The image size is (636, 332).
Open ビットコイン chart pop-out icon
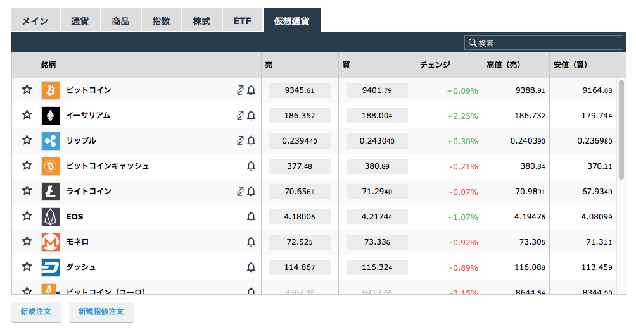click(x=240, y=90)
